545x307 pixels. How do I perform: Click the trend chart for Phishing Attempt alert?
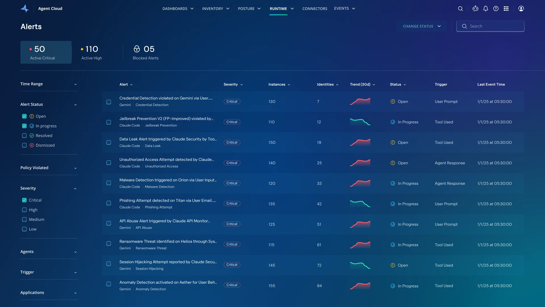360,204
